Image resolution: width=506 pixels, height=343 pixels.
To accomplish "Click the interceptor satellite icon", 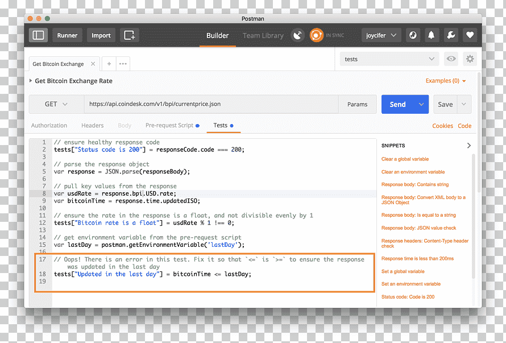I will coord(297,35).
